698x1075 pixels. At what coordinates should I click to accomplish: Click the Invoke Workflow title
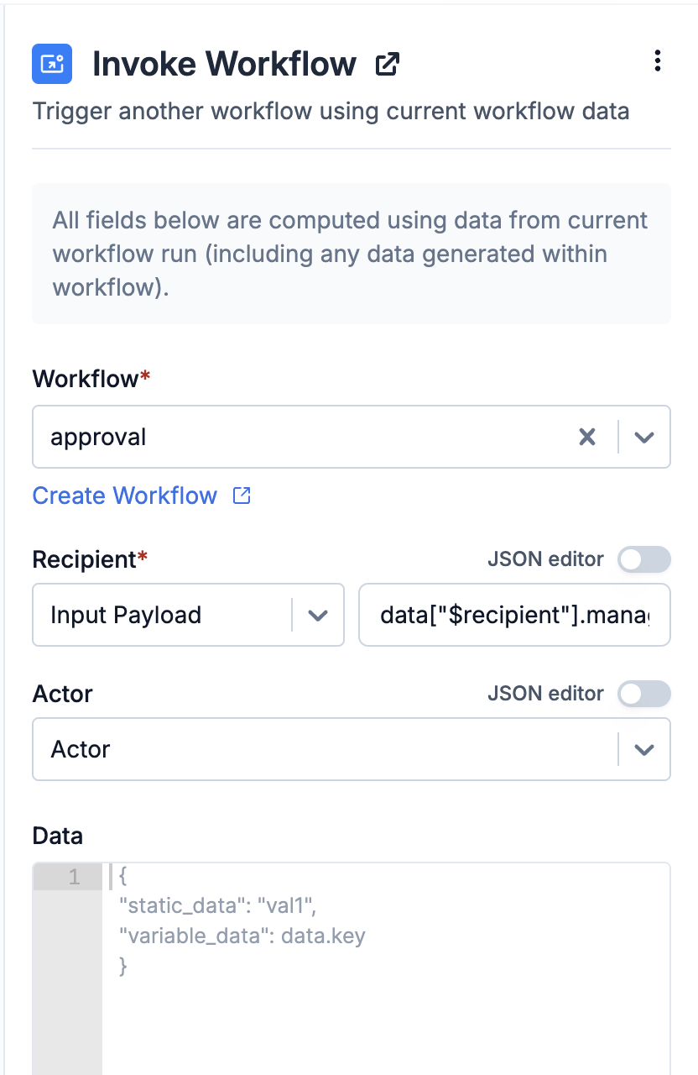(224, 64)
